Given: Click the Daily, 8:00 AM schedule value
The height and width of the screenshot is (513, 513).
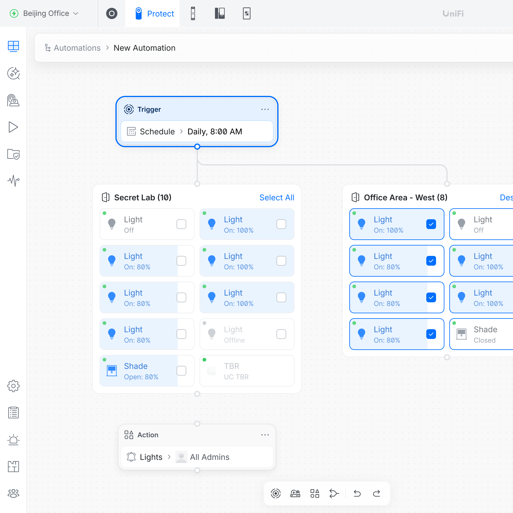Looking at the screenshot, I should 215,132.
